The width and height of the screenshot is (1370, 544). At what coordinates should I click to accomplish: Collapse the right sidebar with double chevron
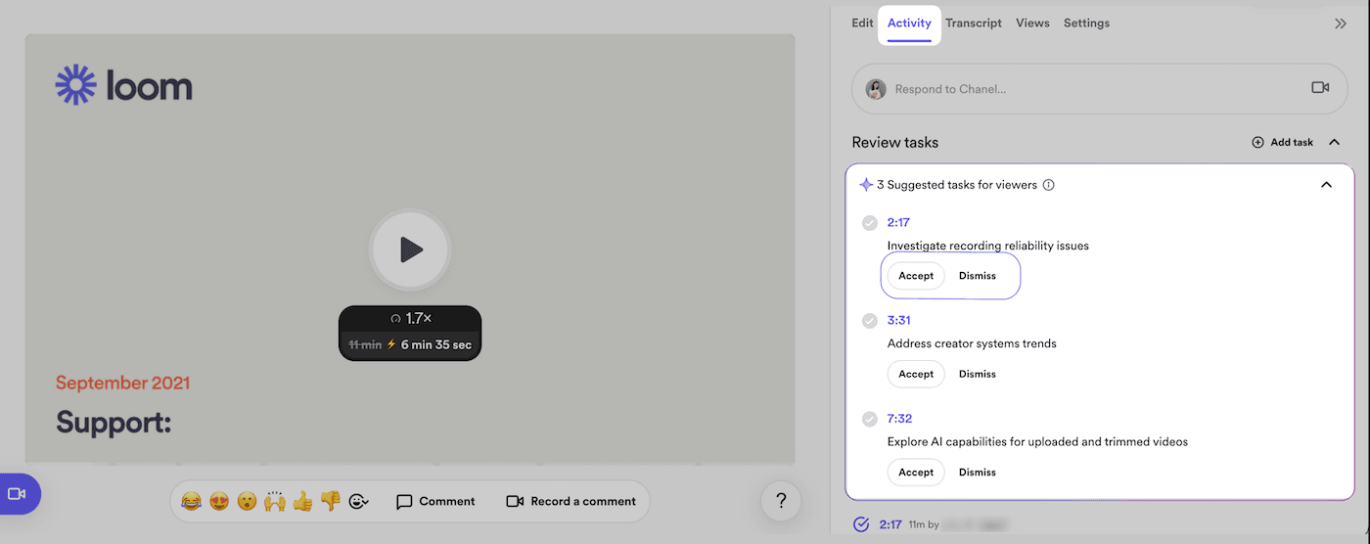(1340, 23)
